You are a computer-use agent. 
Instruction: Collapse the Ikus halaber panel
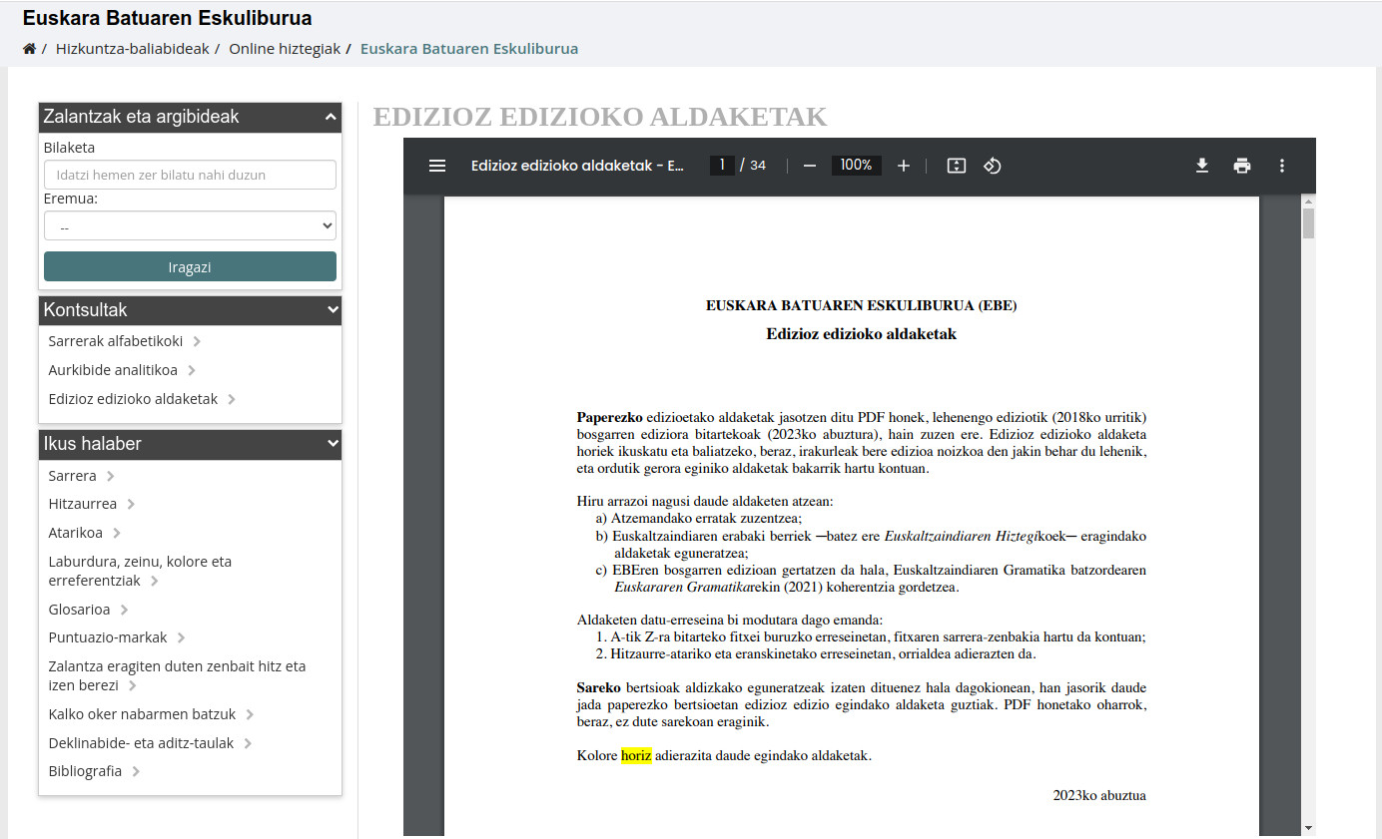333,444
